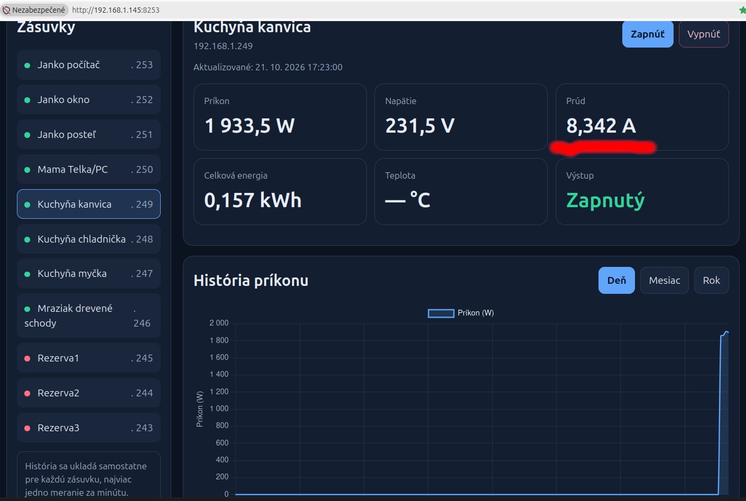
Task: Select the Mraziak drevené schody socket
Action: [x=89, y=316]
